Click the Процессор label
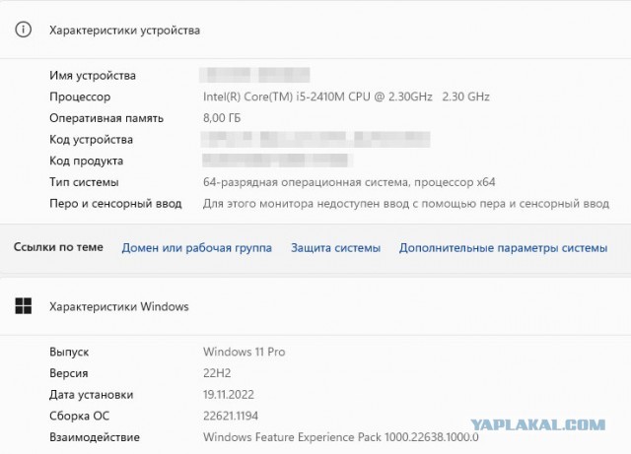 (80, 97)
